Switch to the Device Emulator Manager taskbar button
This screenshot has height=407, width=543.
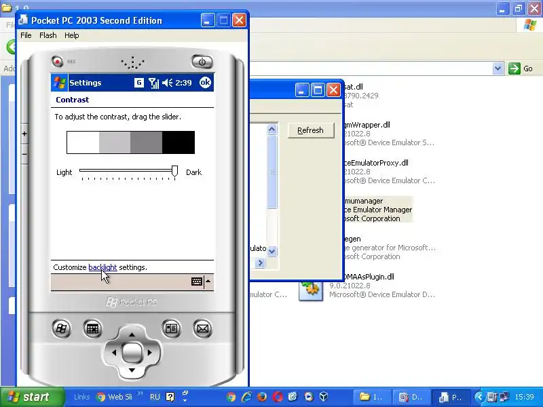(x=411, y=397)
